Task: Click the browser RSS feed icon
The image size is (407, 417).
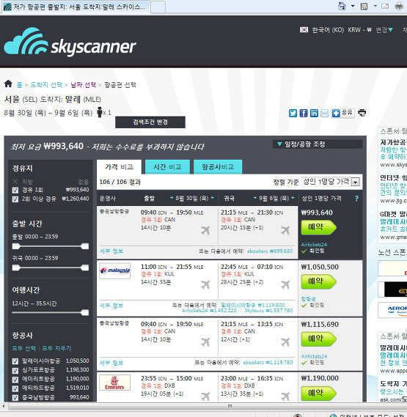Action: (x=364, y=6)
